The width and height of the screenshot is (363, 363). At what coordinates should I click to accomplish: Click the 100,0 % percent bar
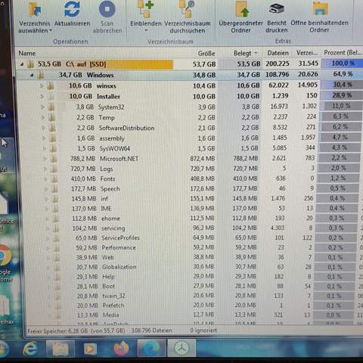(343, 63)
